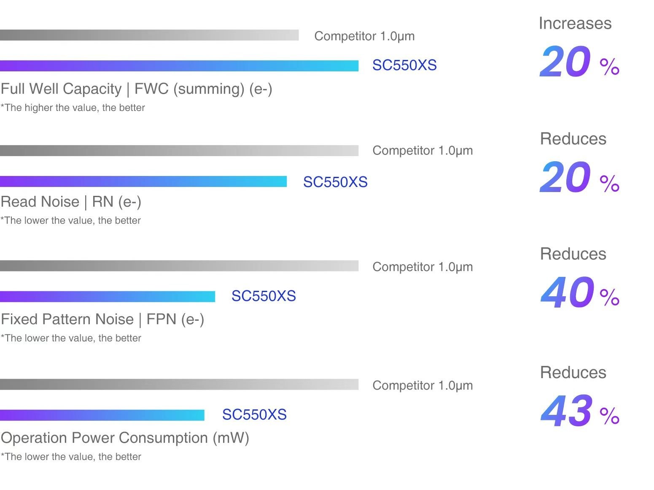This screenshot has height=490, width=654.
Task: Select the Read Noise | RN (e-) heading
Action: [x=71, y=202]
